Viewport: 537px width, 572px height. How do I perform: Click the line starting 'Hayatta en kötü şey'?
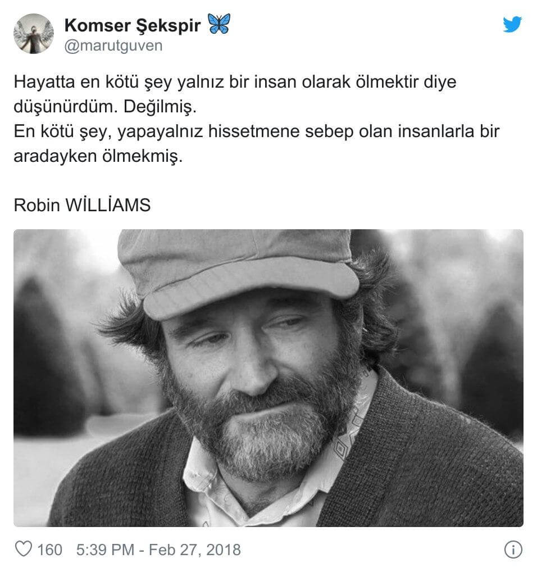coord(235,82)
